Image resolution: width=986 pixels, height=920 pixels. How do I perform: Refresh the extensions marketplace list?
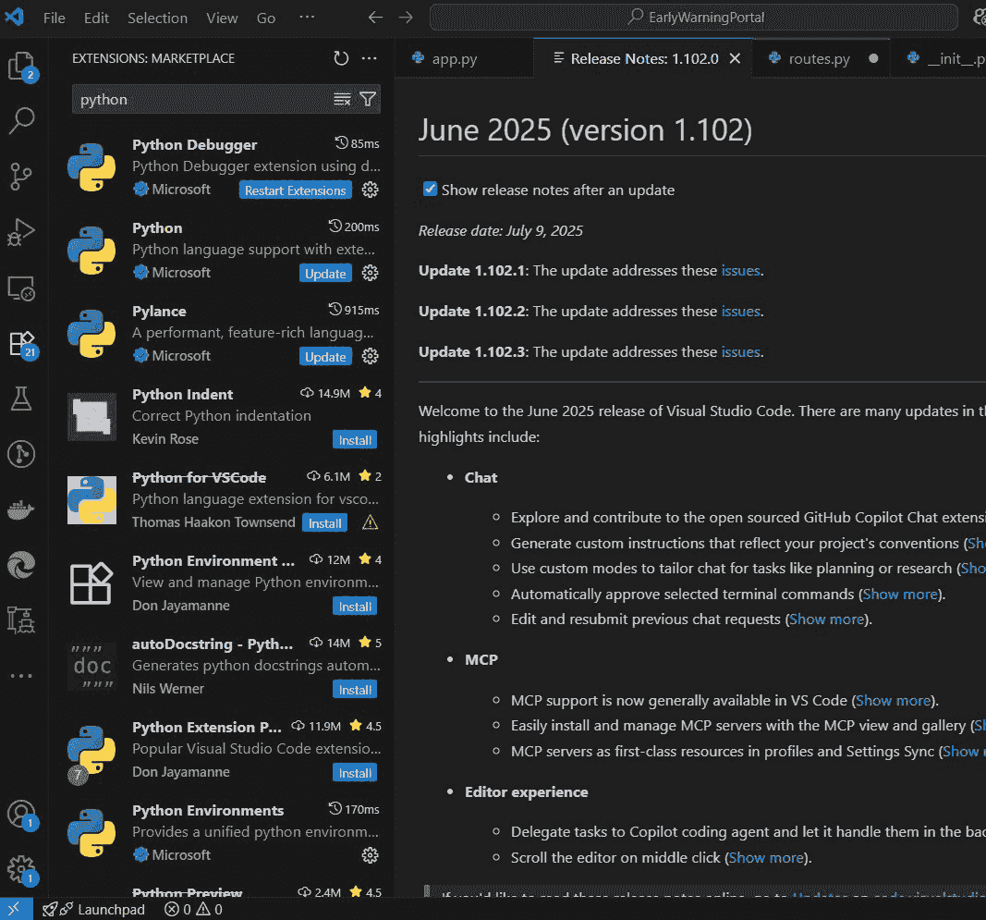(341, 58)
